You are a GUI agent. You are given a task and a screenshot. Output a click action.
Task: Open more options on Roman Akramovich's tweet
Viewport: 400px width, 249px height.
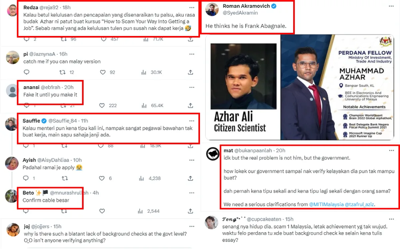tap(390, 7)
